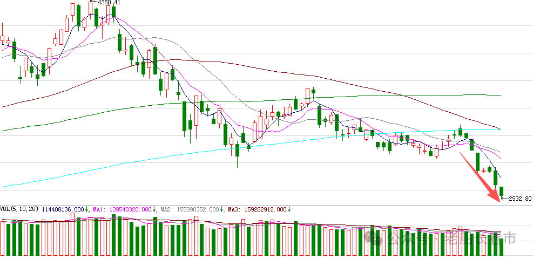Click green down arrow after MA2 value
Image resolution: width=533 pixels, height=259 pixels.
(221, 209)
